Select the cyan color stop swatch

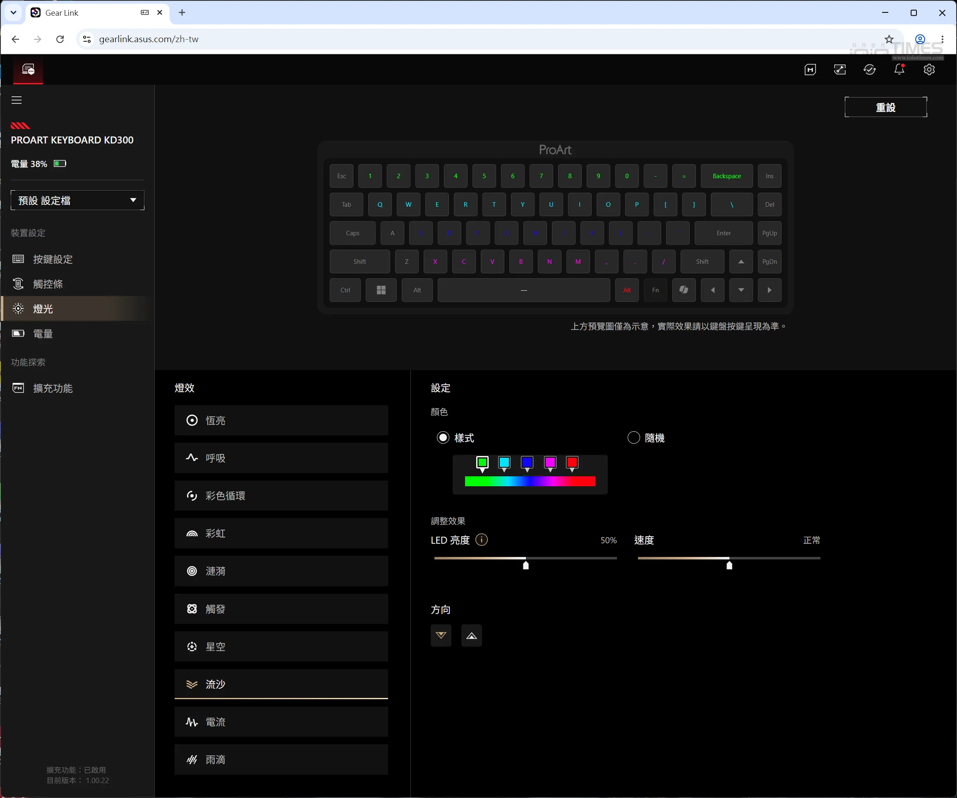point(504,464)
